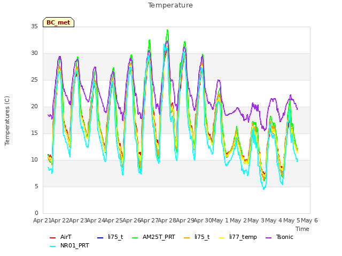Image resolution: width=342 pixels, height=256 pixels.
Task: Click the Apr 21 x-axis tick label
Action: click(x=42, y=220)
